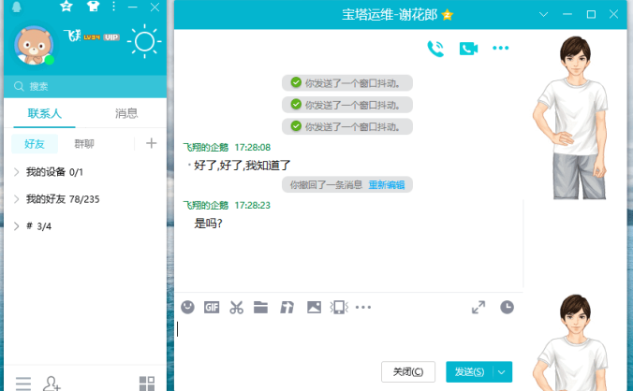Open the skin shirt icon
The image size is (633, 391).
(x=93, y=6)
